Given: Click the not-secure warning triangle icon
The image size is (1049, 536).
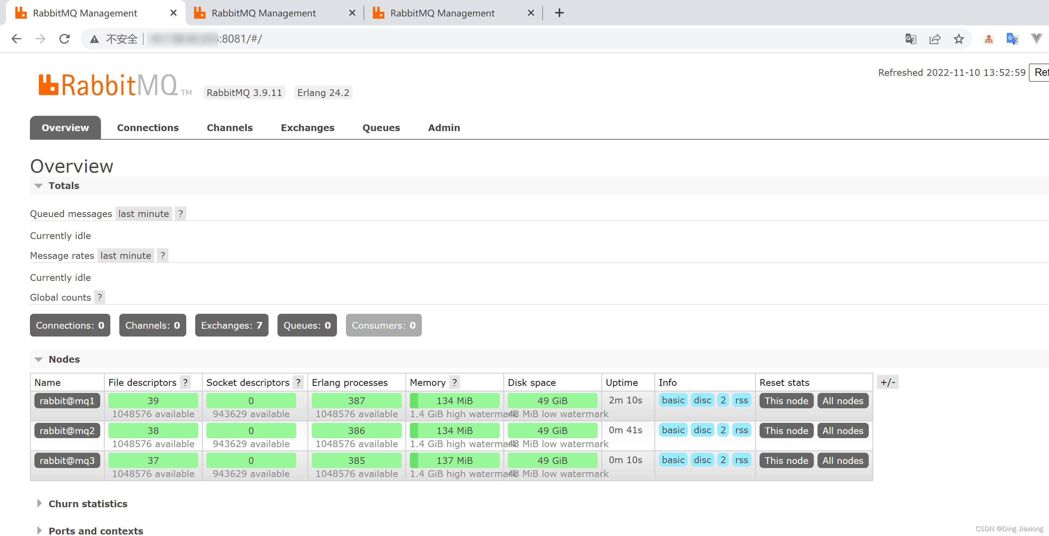Looking at the screenshot, I should [95, 39].
